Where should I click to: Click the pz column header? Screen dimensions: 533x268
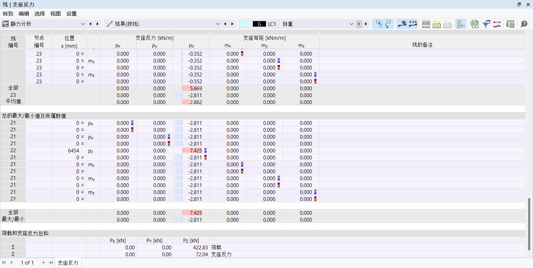[191, 45]
